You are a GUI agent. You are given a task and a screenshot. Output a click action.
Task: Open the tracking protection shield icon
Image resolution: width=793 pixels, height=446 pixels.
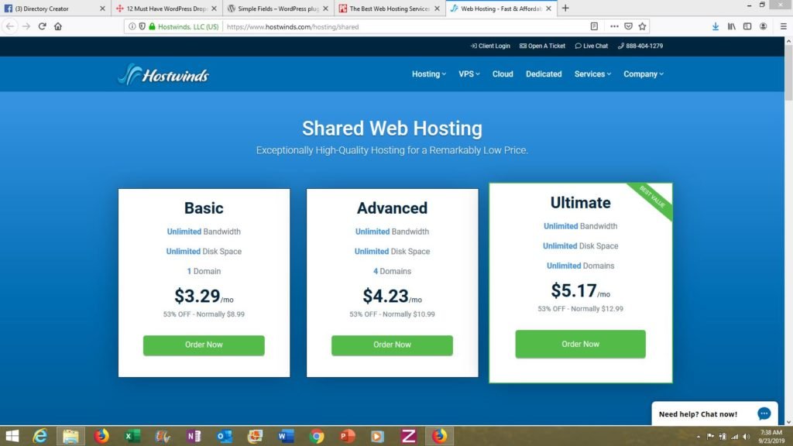pyautogui.click(x=142, y=26)
